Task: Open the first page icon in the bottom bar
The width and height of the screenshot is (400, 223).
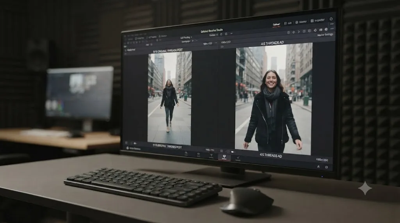Action: (186, 154)
